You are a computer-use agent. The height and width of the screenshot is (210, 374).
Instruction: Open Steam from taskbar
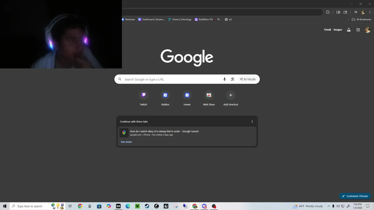click(x=147, y=206)
